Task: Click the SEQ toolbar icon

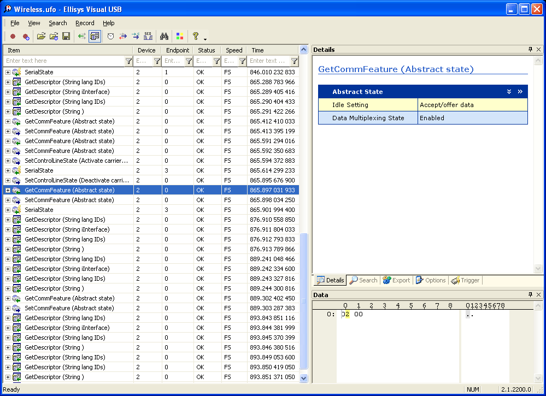Action: click(x=148, y=37)
